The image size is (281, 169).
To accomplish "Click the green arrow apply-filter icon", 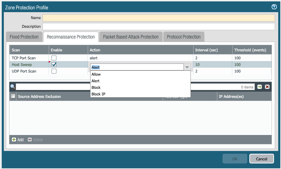I will [259, 87].
